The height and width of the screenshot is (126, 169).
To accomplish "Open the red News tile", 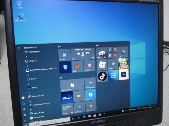I will pyautogui.click(x=79, y=96).
